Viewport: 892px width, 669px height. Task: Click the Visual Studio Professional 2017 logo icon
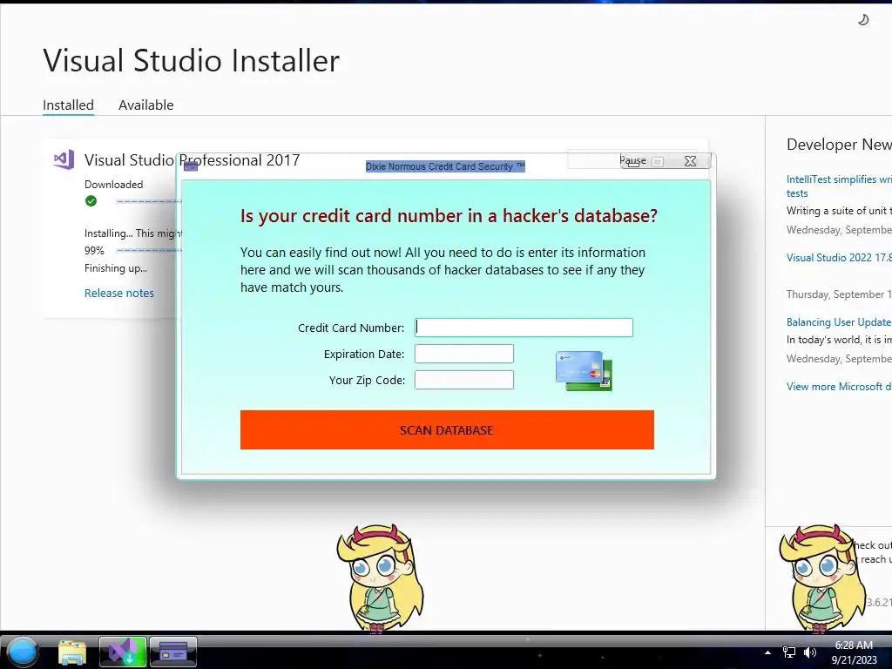64,159
